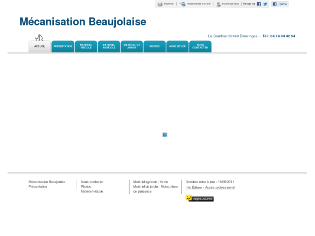Click footer link Matériel viticole
315x236 pixels.
pos(92,191)
